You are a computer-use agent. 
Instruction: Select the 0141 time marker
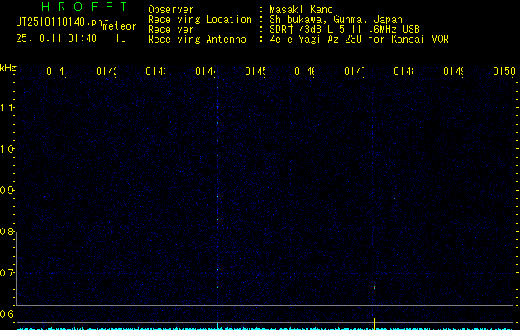pos(55,72)
